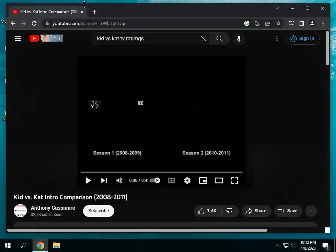The width and height of the screenshot is (336, 252).
Task: Click Sign in button
Action: 303,39
